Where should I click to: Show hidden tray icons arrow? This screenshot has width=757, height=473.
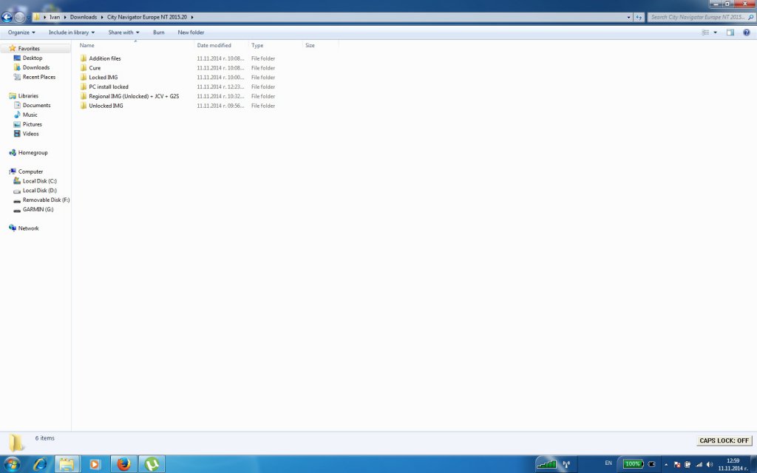click(666, 464)
